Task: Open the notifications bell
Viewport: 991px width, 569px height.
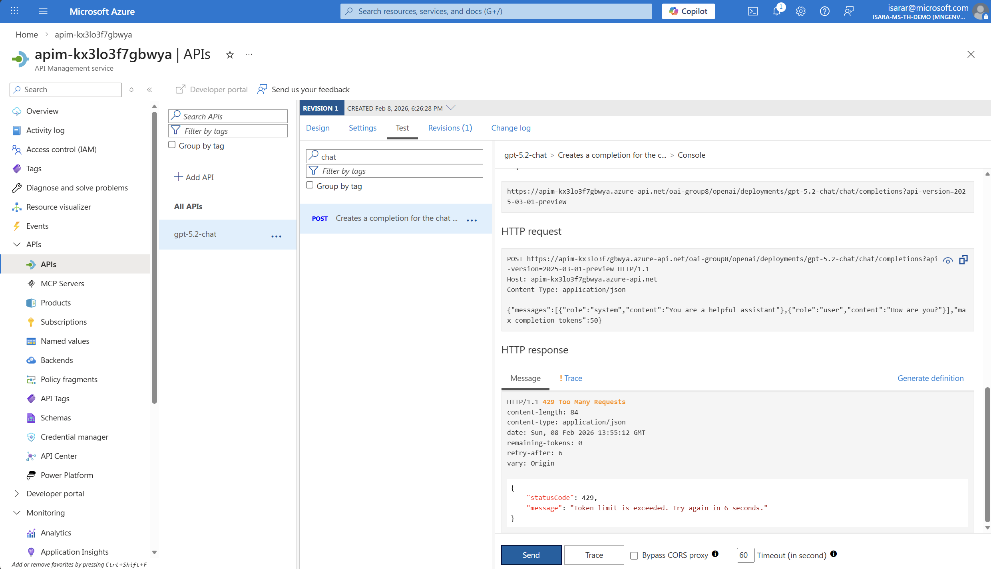Action: point(777,11)
